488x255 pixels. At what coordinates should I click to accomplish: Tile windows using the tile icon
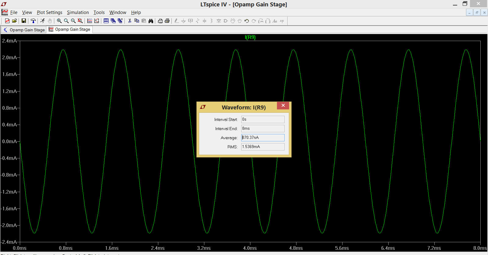click(106, 21)
